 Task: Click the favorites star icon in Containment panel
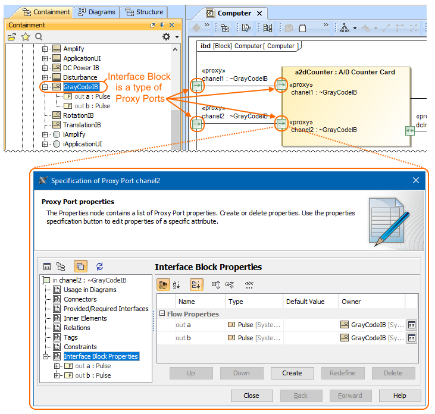[x=26, y=37]
